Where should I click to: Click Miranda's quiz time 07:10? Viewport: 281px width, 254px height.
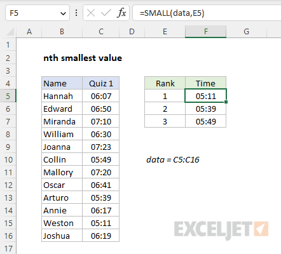(101, 121)
